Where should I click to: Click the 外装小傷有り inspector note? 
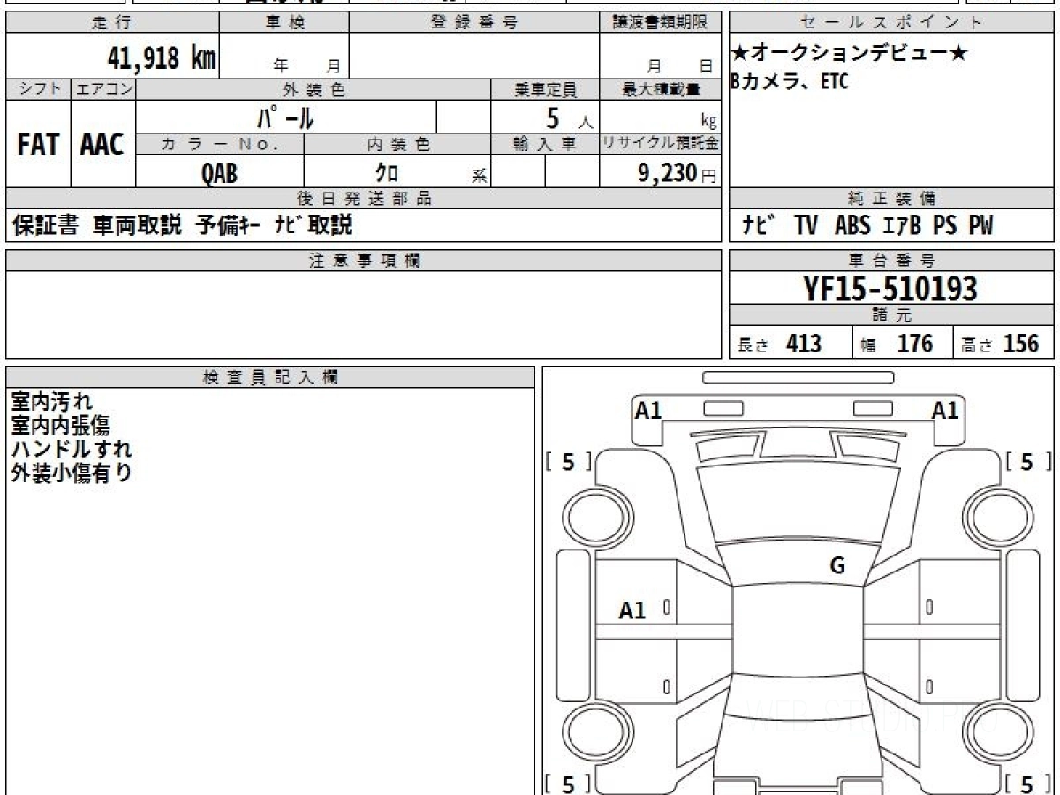72,473
